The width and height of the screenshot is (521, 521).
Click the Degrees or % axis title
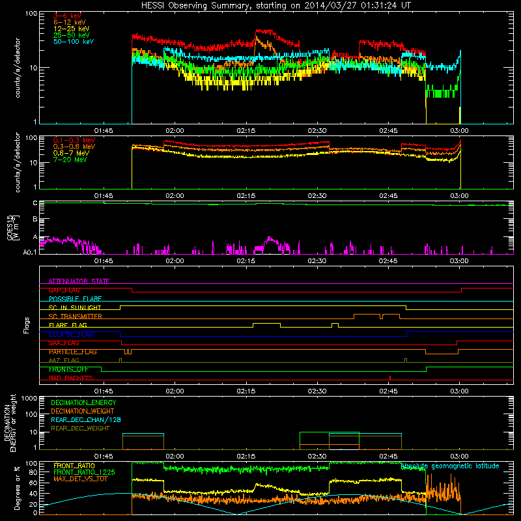[x=17, y=488]
